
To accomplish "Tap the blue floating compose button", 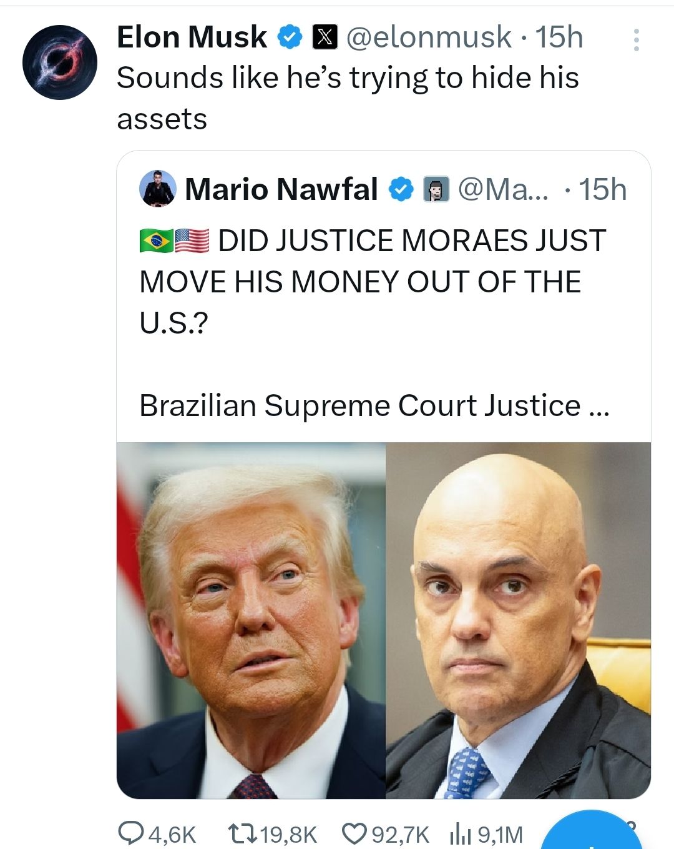I will coord(593,834).
